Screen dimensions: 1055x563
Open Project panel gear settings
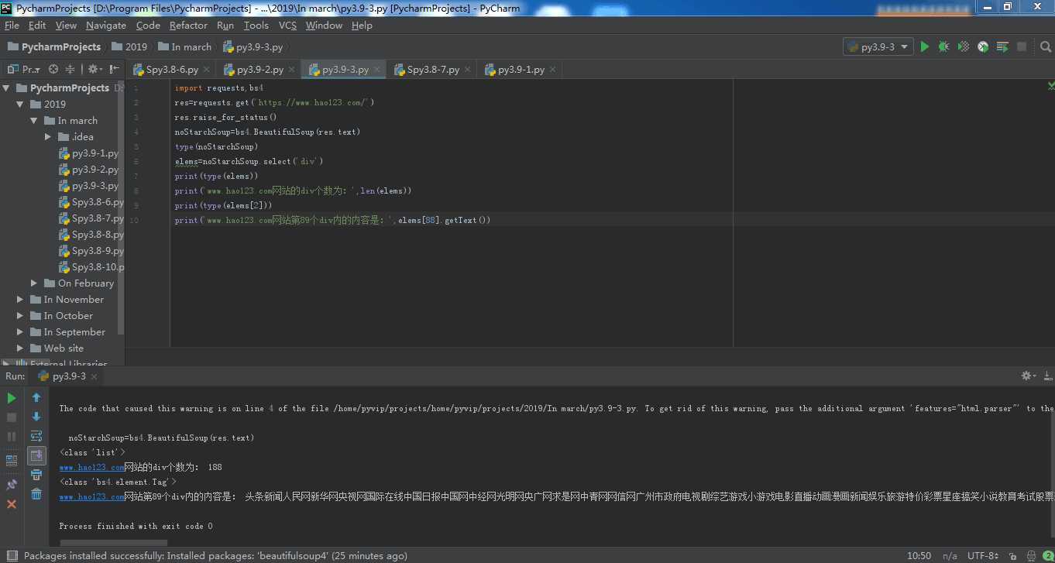pos(94,69)
